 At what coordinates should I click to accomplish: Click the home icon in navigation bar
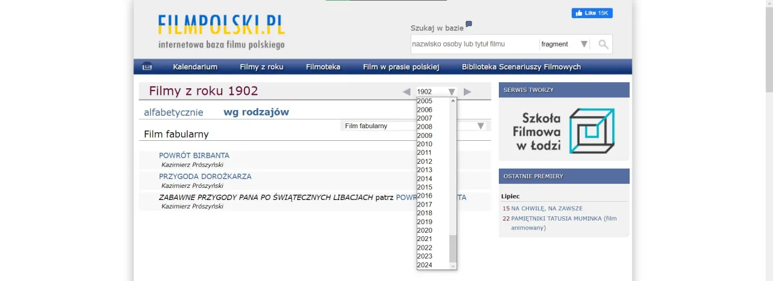point(147,66)
